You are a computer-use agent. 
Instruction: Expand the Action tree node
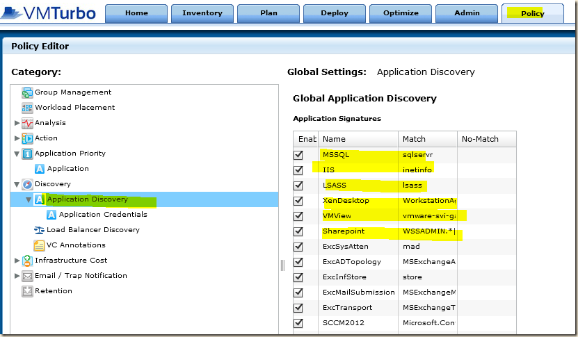(17, 138)
